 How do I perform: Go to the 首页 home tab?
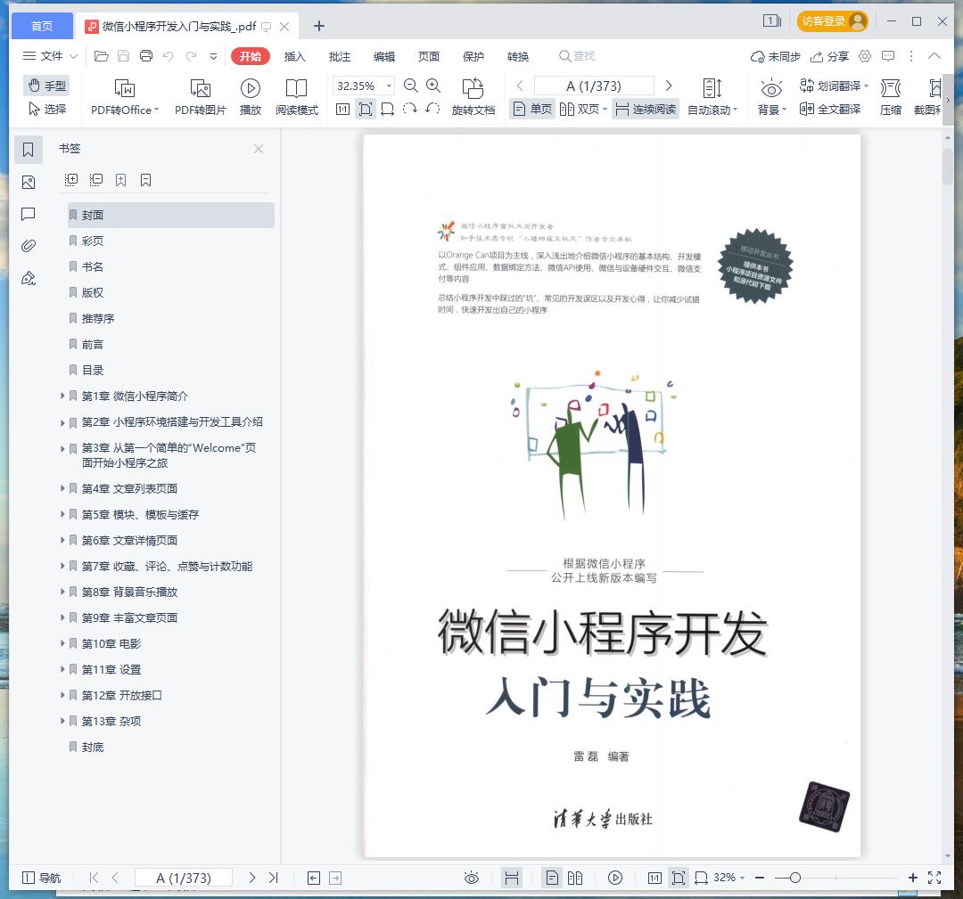42,26
